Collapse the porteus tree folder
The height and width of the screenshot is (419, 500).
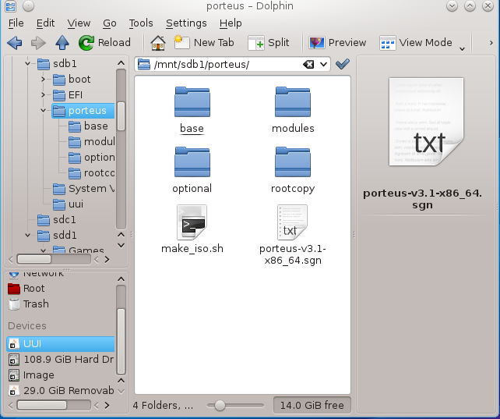pyautogui.click(x=44, y=111)
